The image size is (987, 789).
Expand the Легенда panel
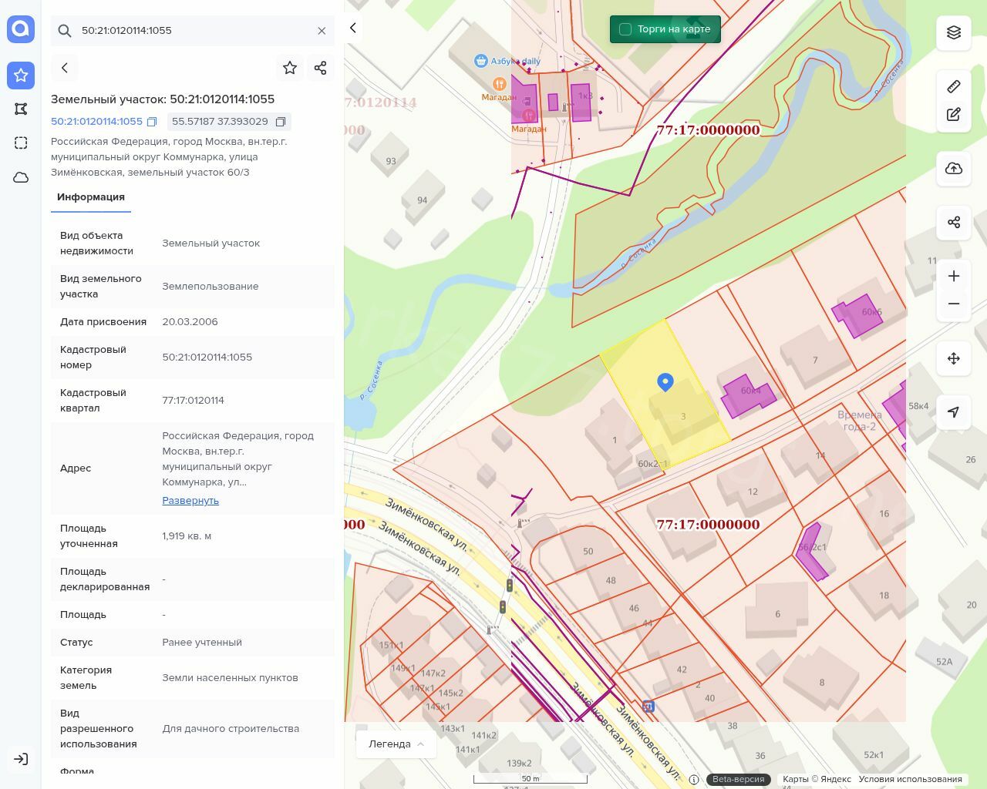pos(396,744)
